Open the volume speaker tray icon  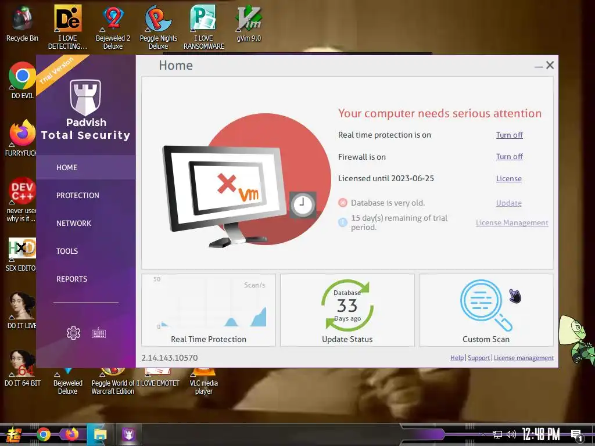(511, 434)
